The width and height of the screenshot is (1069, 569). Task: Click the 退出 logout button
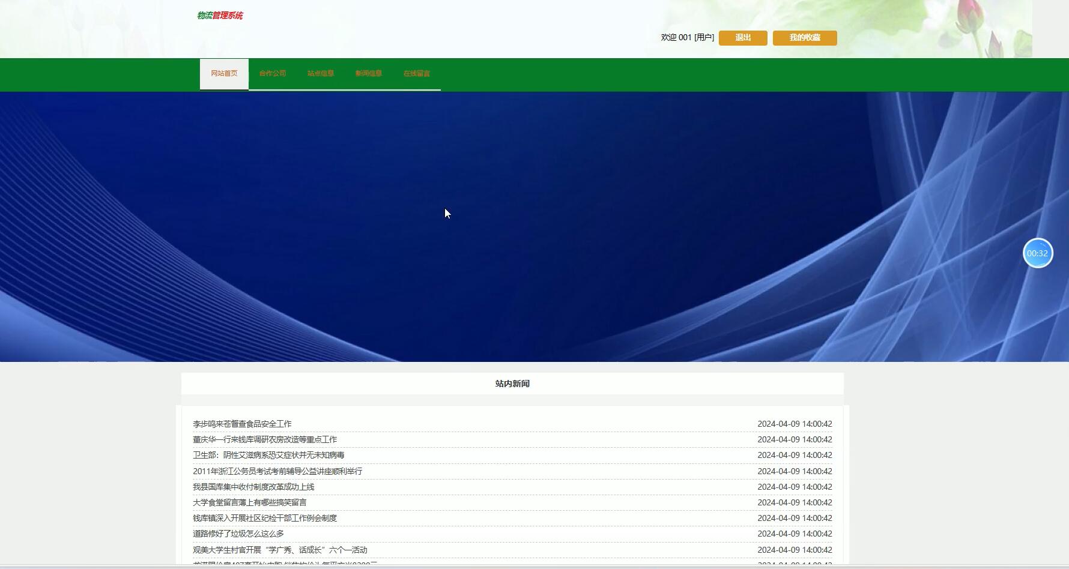[x=742, y=37]
